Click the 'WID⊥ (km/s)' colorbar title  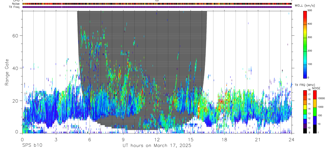(304, 6)
